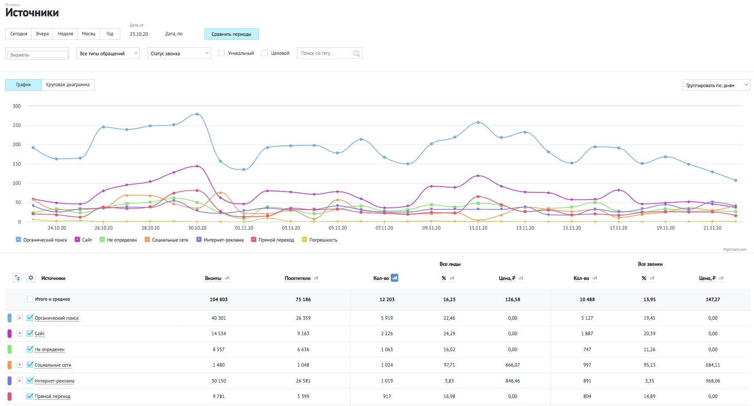The width and height of the screenshot is (754, 406).
Task: Uncheck Органический поиск row checkbox
Action: tap(30, 318)
